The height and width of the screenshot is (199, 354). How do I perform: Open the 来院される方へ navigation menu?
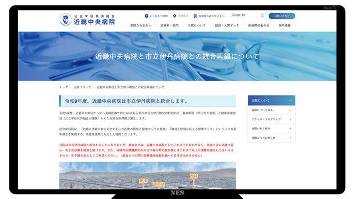pos(140,25)
